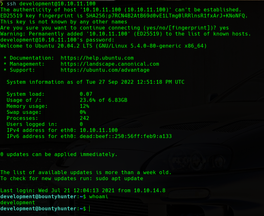264x216 pixels.
Task: Click the https://help.ubuntu.com documentation link
Action: click(x=97, y=58)
